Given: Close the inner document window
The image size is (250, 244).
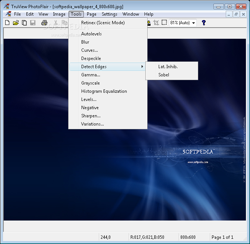Looking at the screenshot, I should 243,15.
